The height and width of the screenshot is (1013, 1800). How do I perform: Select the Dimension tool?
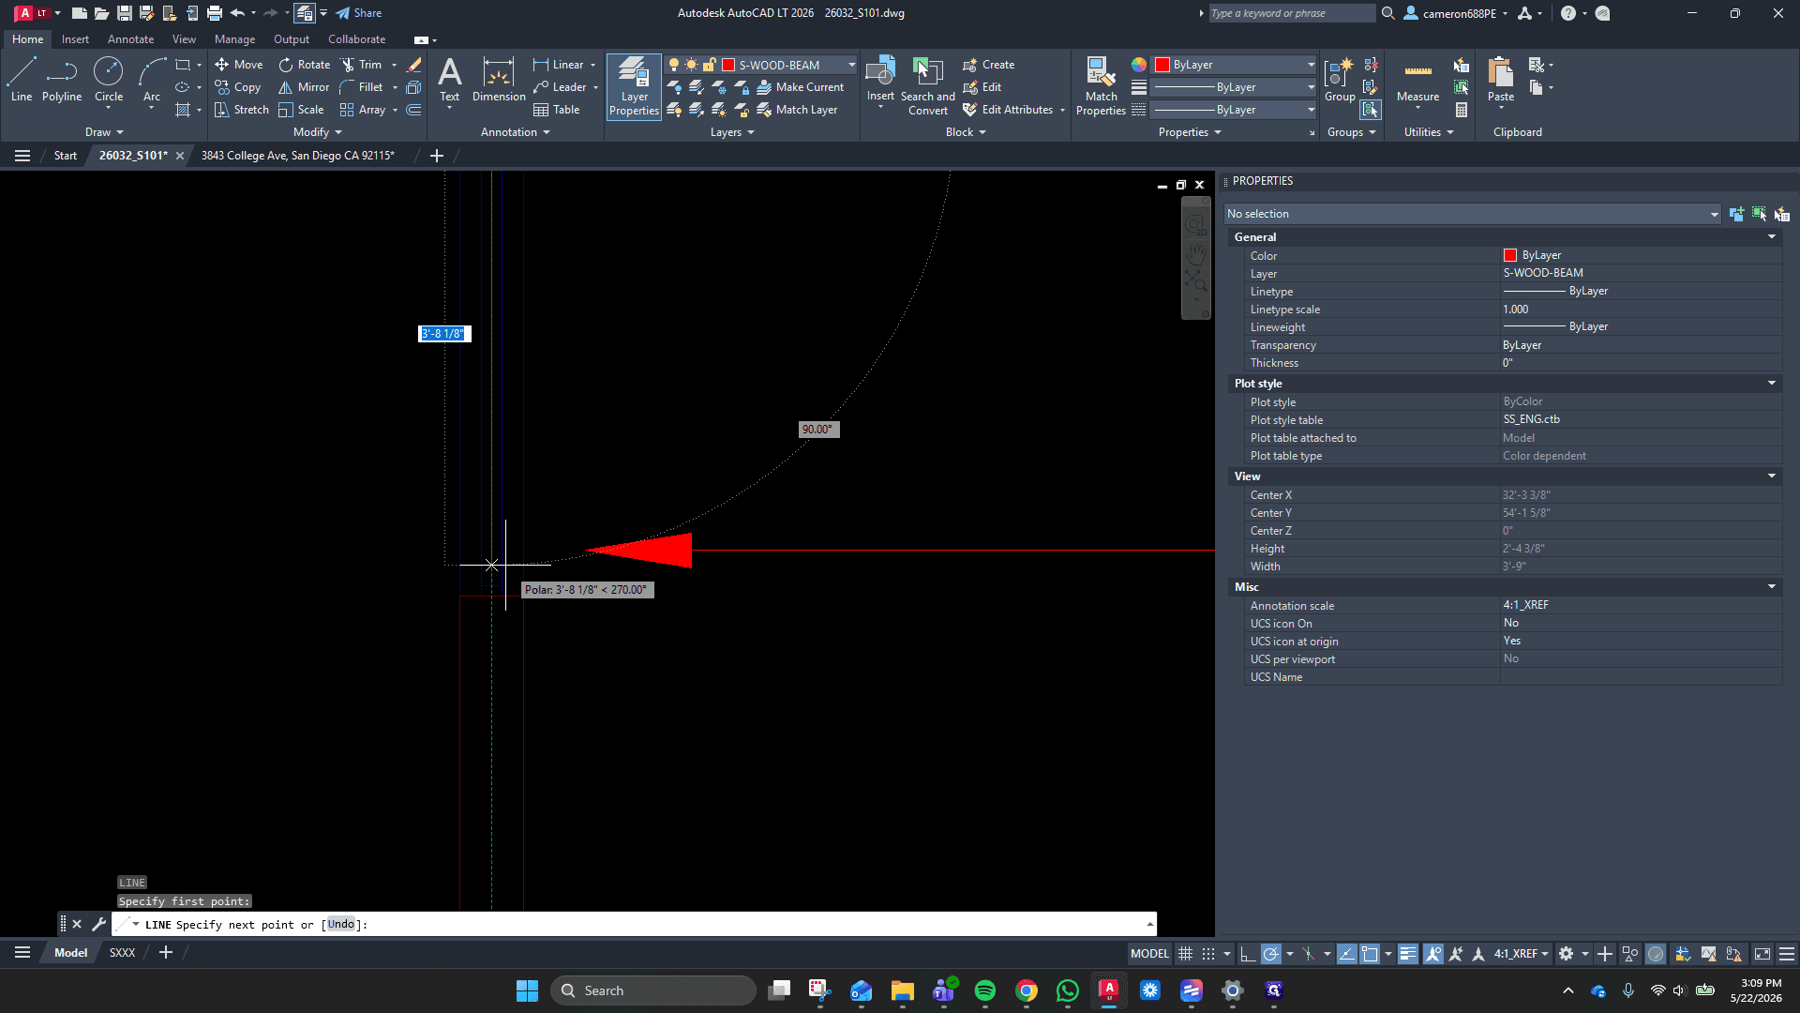pos(499,79)
